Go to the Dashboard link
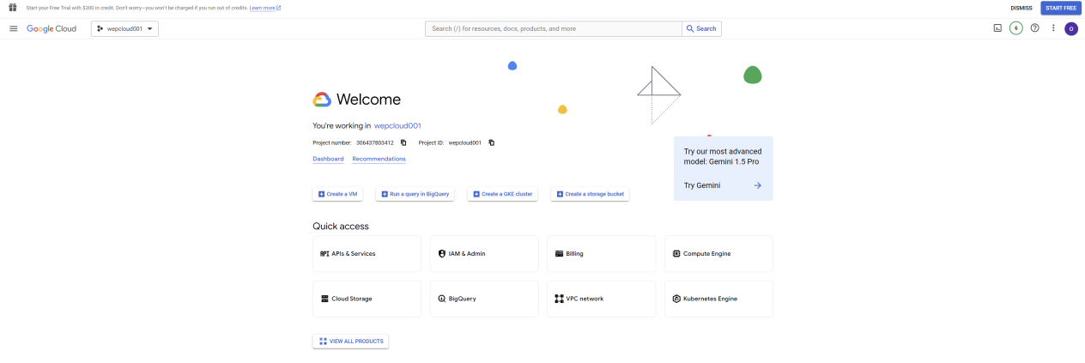1085x363 pixels. click(x=328, y=159)
